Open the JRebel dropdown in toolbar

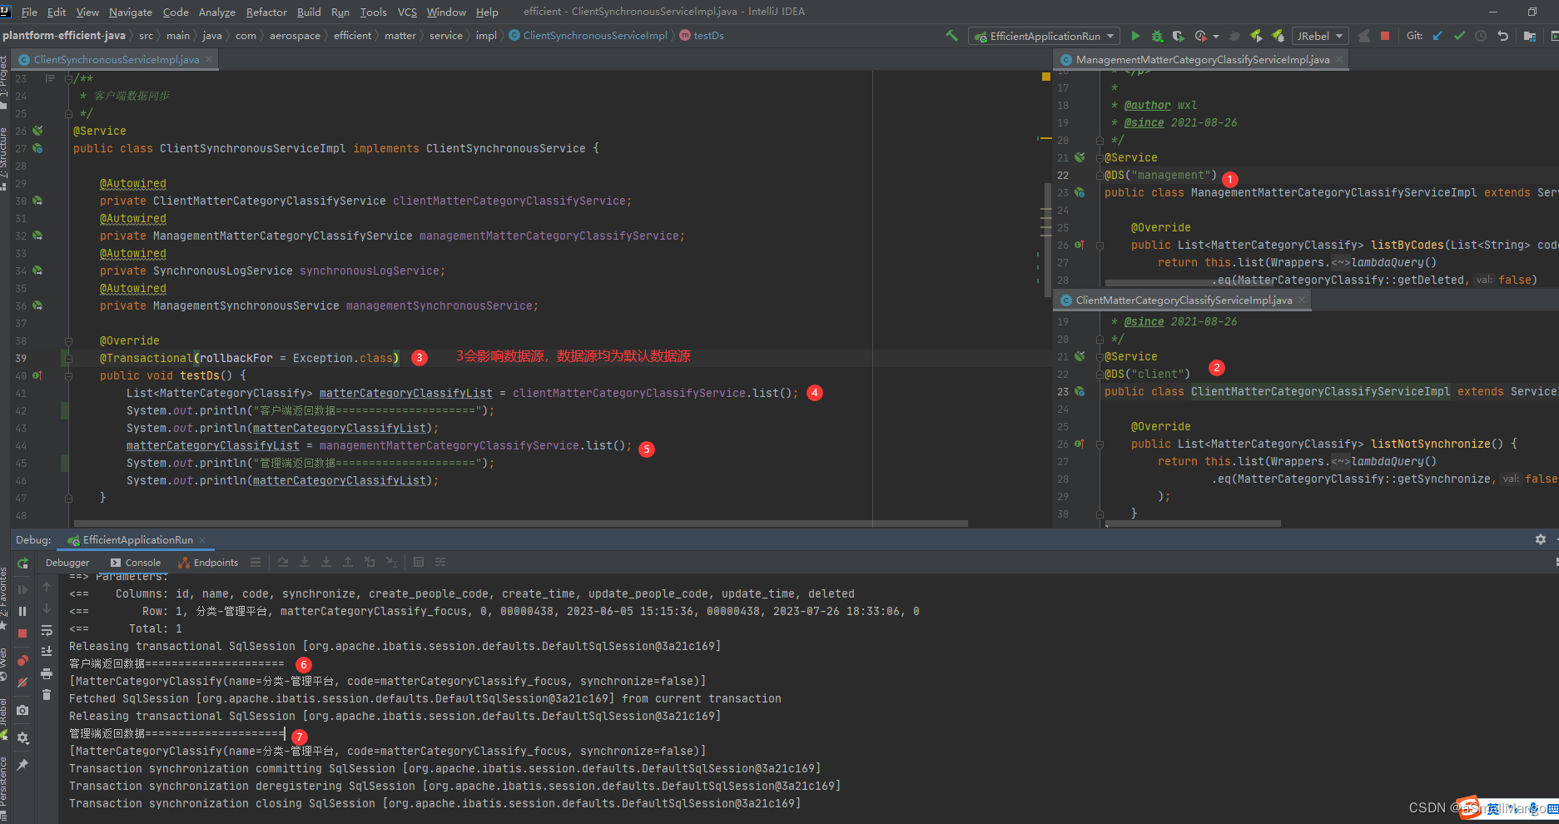(1320, 36)
